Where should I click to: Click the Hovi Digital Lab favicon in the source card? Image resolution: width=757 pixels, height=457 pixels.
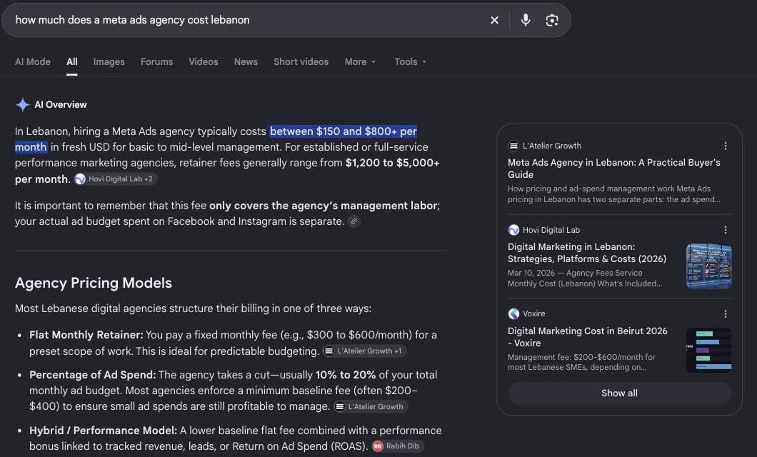pos(513,230)
